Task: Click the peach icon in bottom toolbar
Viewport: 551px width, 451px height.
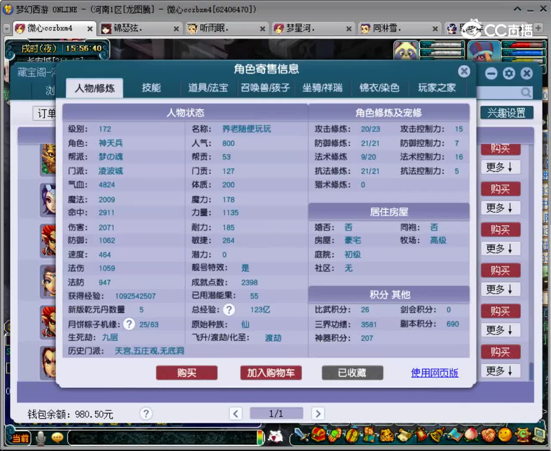Action: [471, 435]
